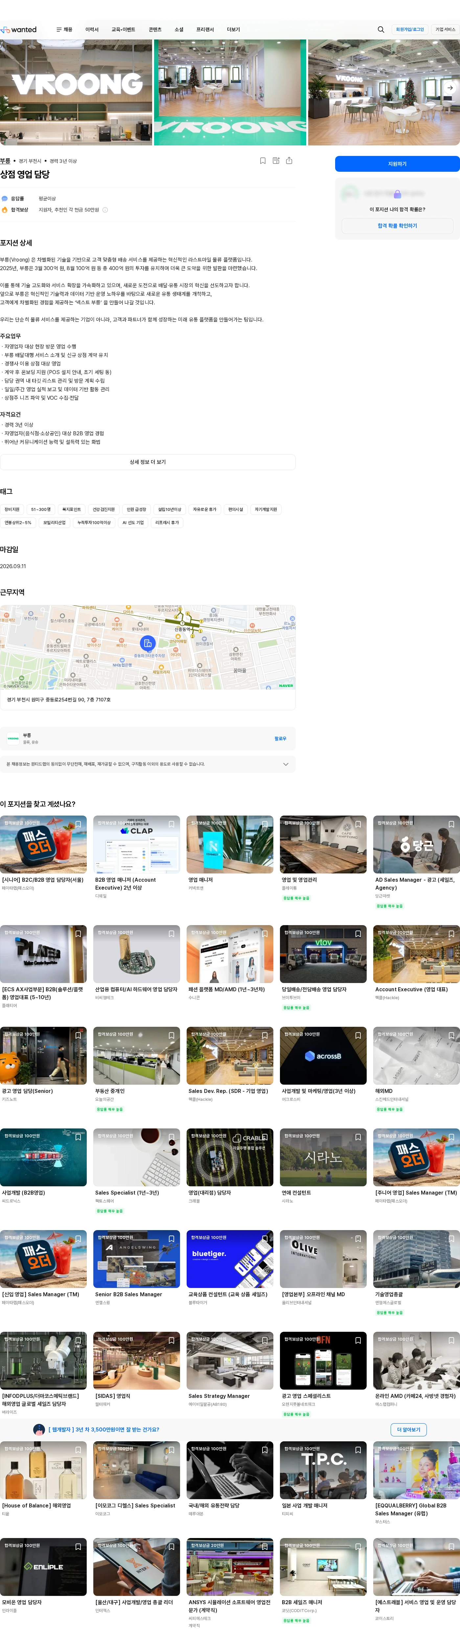Click the info icon beside 합격보상 amount

(105, 210)
